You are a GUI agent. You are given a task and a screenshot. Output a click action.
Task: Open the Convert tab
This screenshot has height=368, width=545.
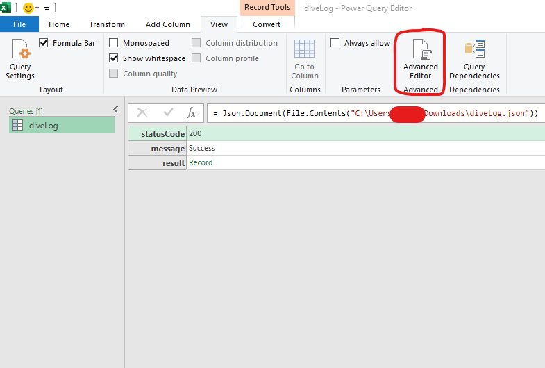[267, 24]
